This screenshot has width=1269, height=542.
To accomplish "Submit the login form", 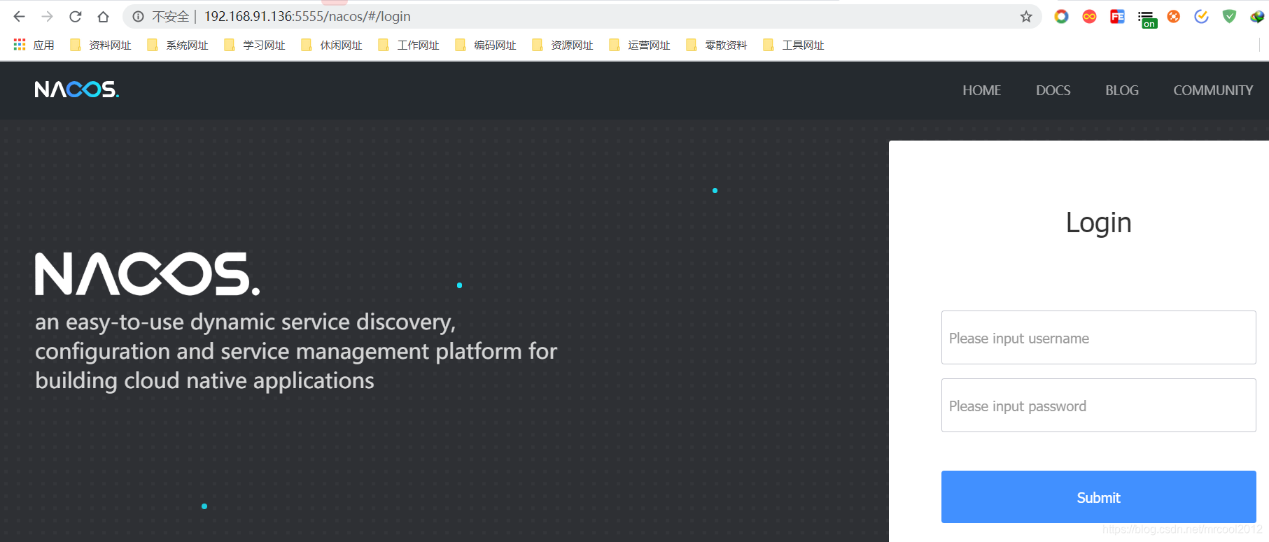I will (x=1098, y=497).
